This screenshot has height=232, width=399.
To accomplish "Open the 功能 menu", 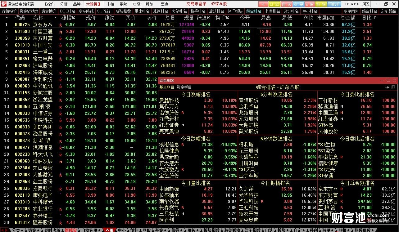I will click(x=136, y=4).
